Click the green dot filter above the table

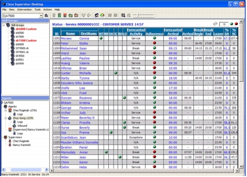(x=231, y=24)
